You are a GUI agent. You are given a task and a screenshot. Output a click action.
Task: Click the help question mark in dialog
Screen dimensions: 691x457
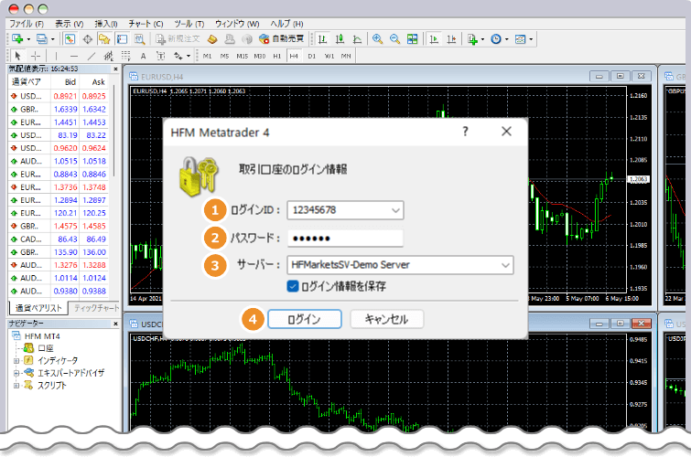coord(465,132)
